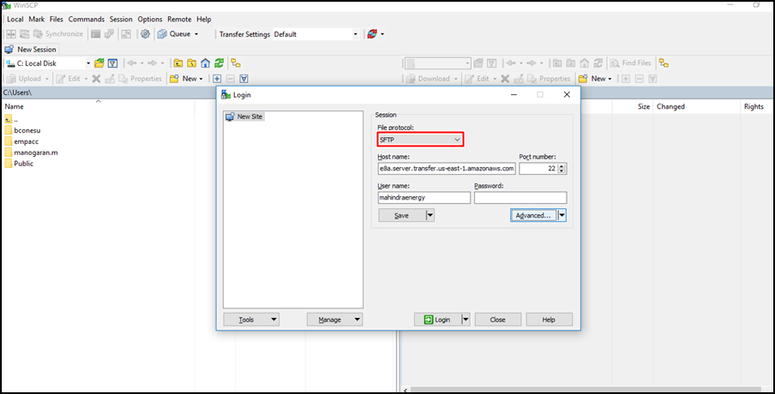775x394 pixels.
Task: Open the Options menu
Action: (x=150, y=19)
